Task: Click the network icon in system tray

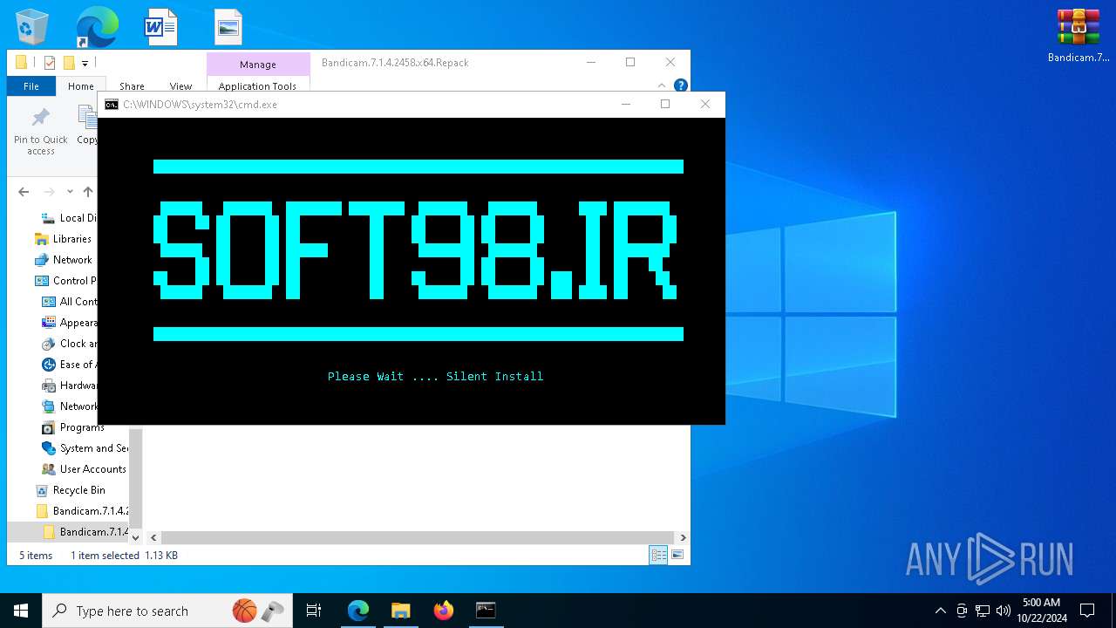Action: [983, 611]
